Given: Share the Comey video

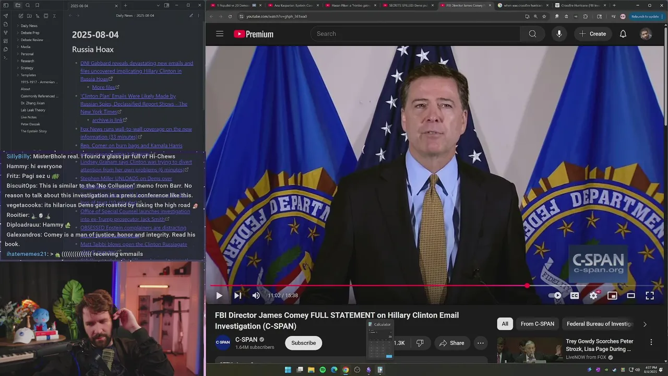Looking at the screenshot, I should pos(452,343).
